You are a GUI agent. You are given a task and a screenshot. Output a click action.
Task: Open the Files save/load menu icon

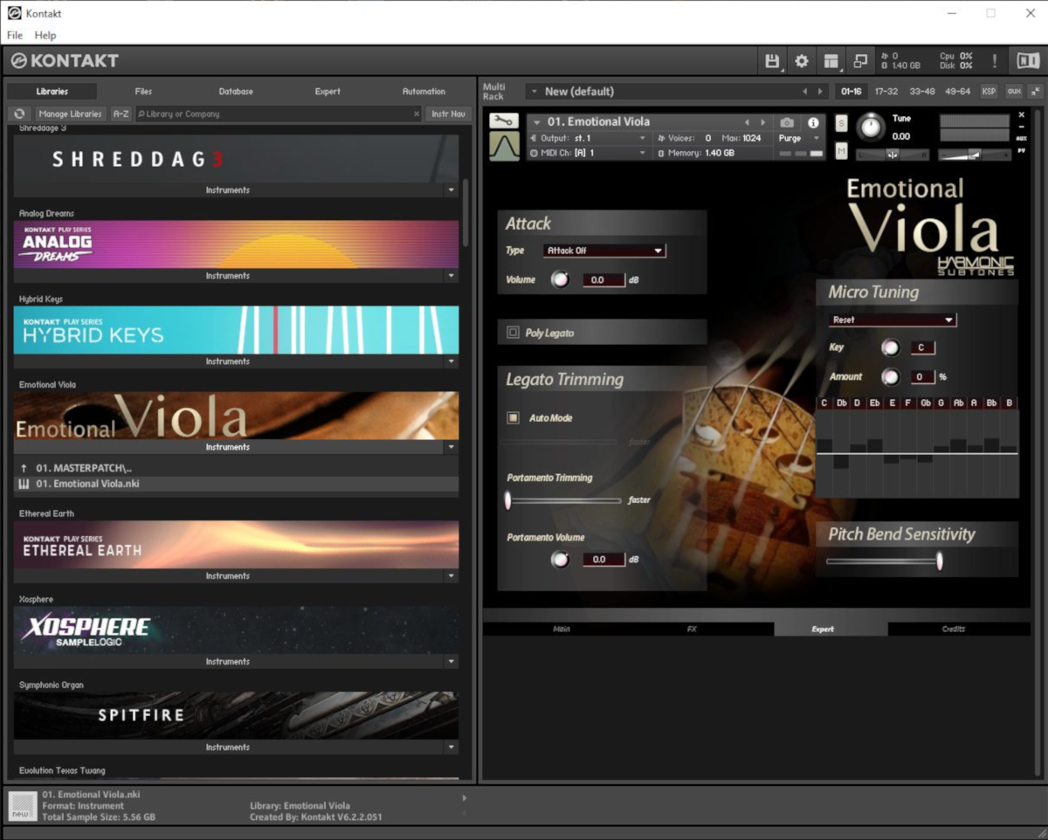click(x=773, y=61)
